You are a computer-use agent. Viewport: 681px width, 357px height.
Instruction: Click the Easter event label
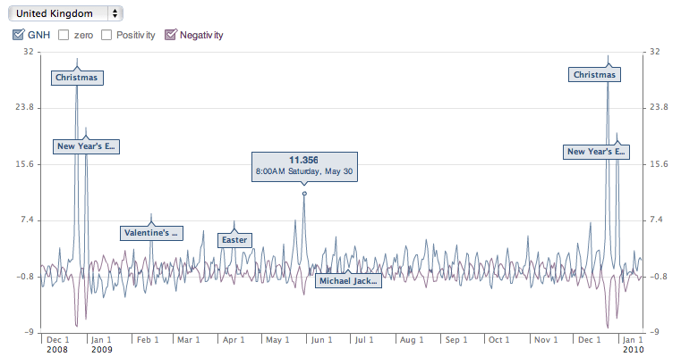(x=234, y=240)
